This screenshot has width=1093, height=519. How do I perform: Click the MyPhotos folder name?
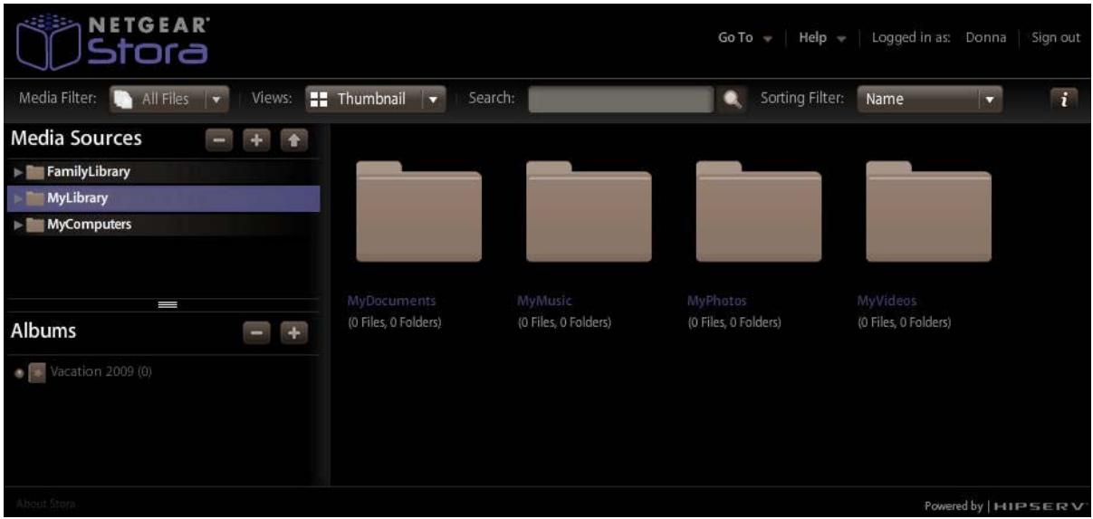point(717,301)
